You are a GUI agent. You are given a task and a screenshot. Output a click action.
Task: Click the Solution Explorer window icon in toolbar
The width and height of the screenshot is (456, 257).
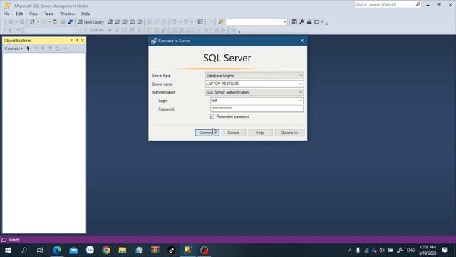[x=294, y=22]
